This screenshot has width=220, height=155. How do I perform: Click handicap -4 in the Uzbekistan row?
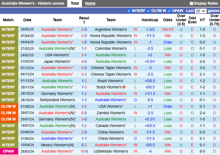[x=150, y=151]
